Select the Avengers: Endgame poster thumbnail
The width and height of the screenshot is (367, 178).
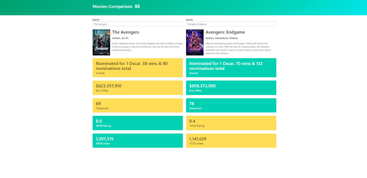pyautogui.click(x=195, y=42)
